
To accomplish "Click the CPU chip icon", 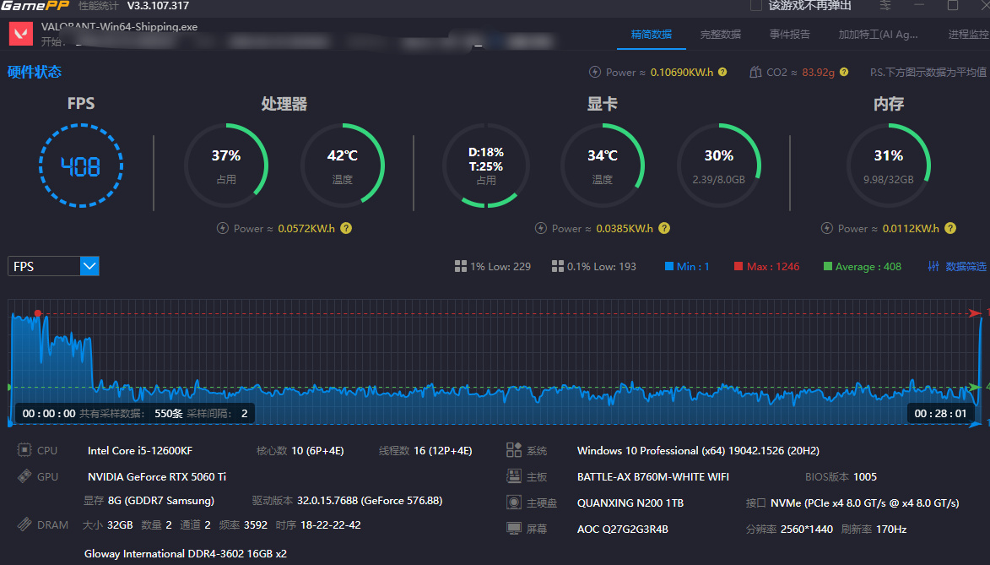I will pos(24,450).
